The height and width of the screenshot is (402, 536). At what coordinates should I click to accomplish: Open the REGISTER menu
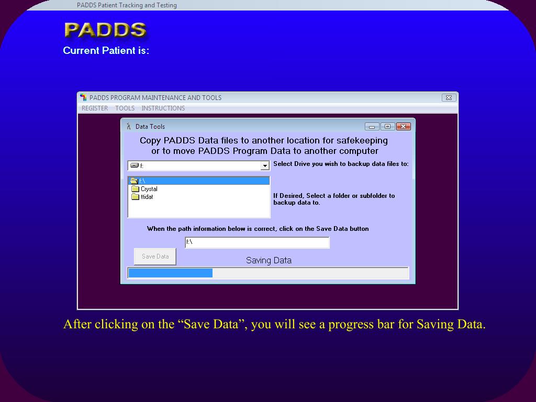coord(95,108)
